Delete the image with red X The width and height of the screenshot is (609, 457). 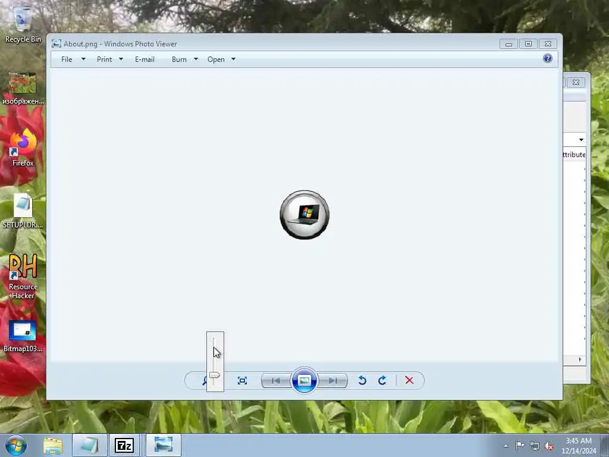point(409,380)
